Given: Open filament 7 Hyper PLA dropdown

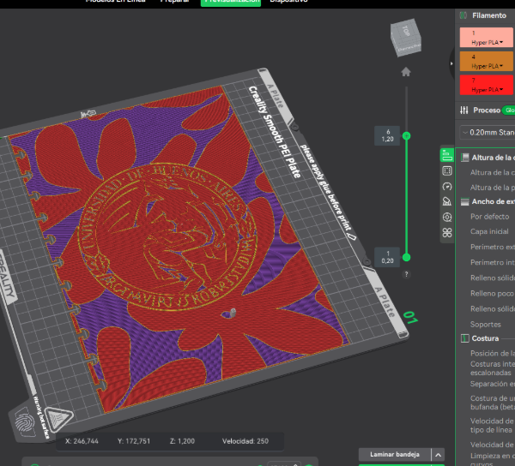Looking at the screenshot, I should click(487, 90).
